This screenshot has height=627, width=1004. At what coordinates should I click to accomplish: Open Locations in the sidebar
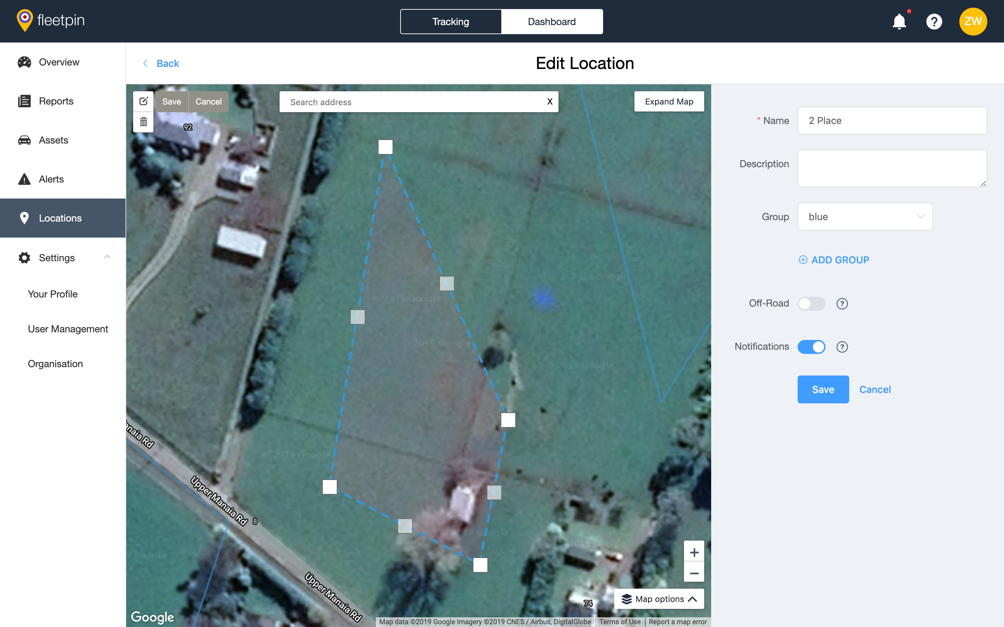click(63, 218)
